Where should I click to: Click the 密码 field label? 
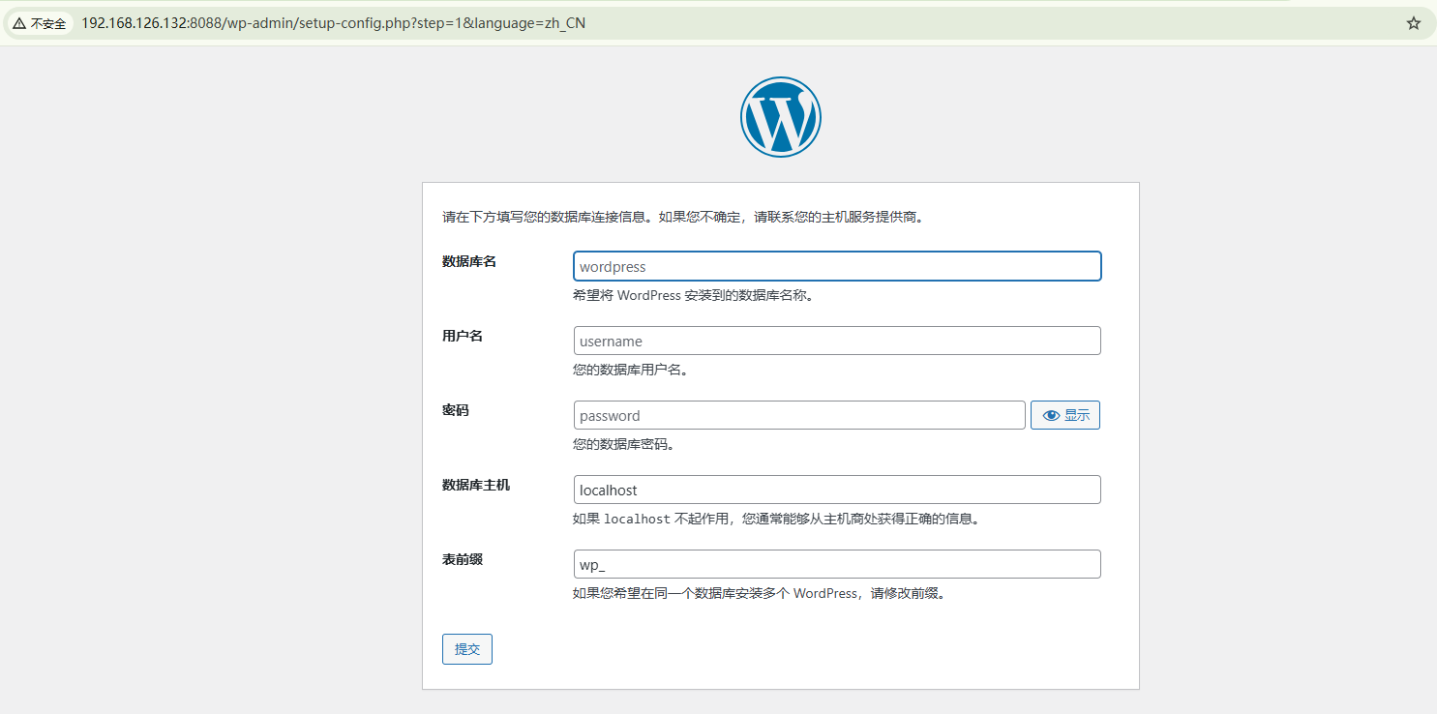[456, 410]
